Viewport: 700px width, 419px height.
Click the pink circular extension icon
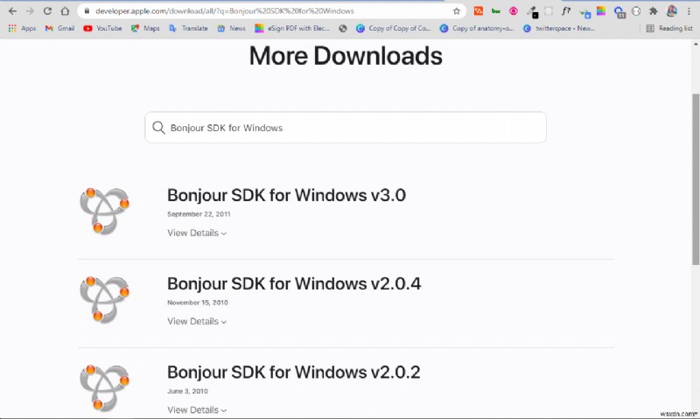tap(514, 10)
